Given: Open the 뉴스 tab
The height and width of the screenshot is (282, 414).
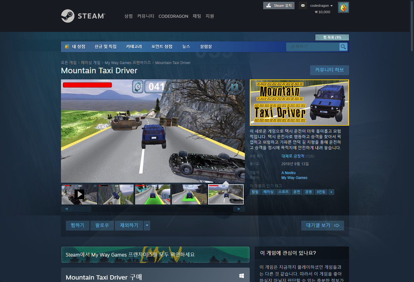Looking at the screenshot, I should [x=186, y=47].
